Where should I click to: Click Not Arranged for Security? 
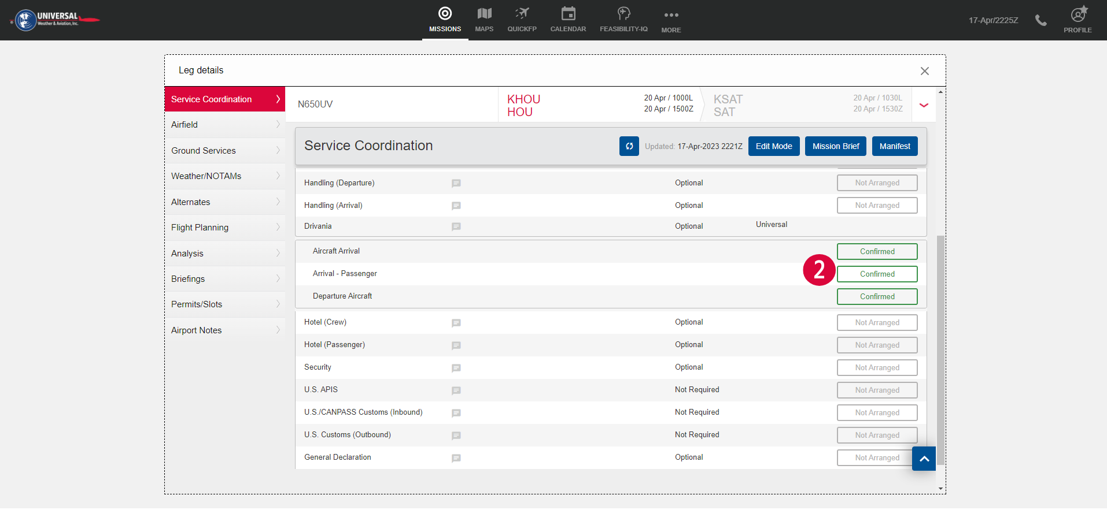pos(877,368)
